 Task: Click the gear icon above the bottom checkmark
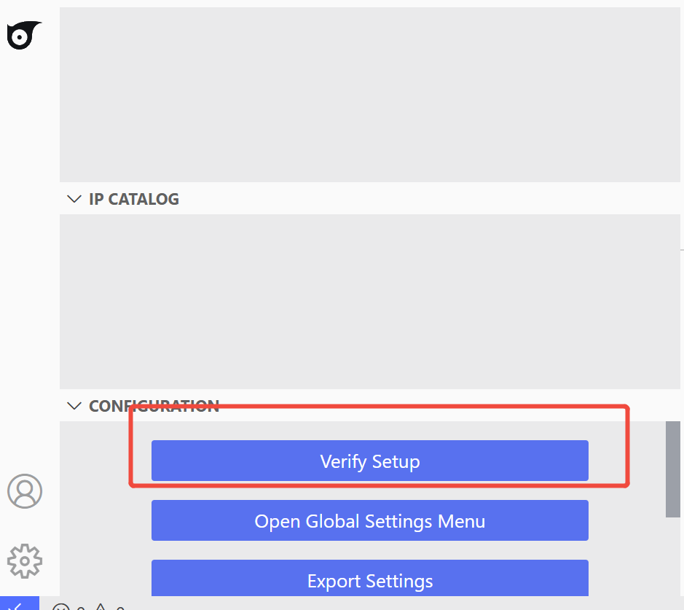click(25, 561)
